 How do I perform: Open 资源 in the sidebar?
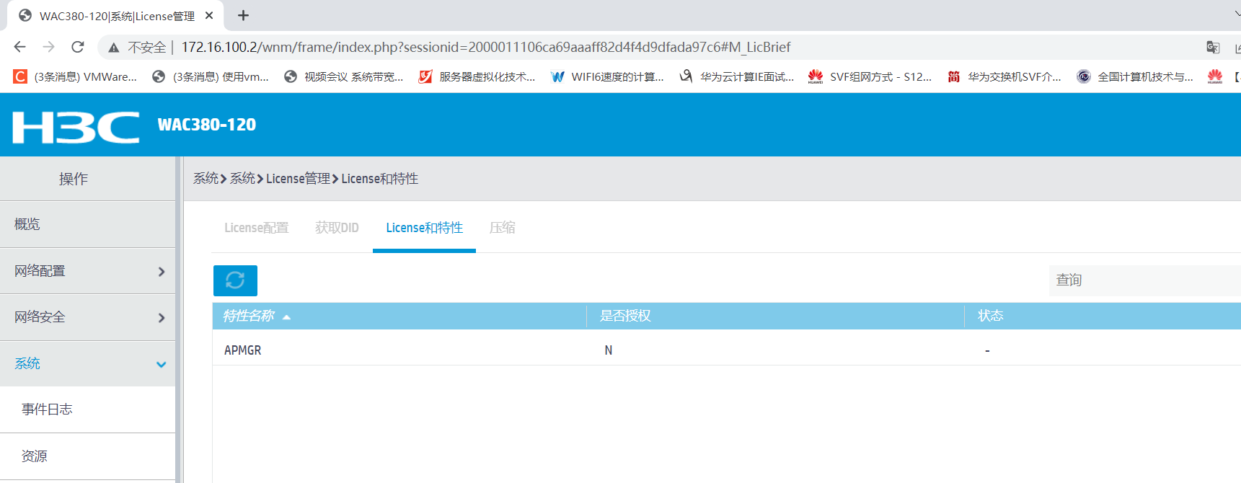coord(87,456)
